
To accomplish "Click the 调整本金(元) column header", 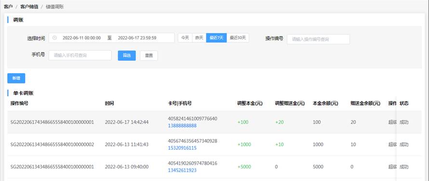I will coord(250,103).
